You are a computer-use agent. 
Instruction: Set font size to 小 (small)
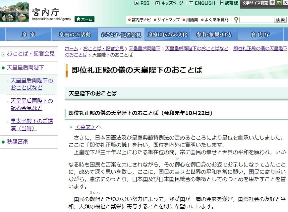pyautogui.click(x=272, y=3)
